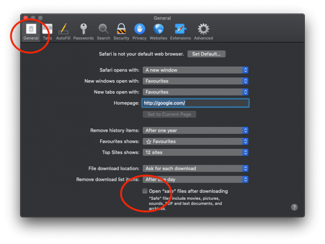Screen dimensions: 325x244
Task: Click the Set to Current Page button
Action: coord(170,114)
